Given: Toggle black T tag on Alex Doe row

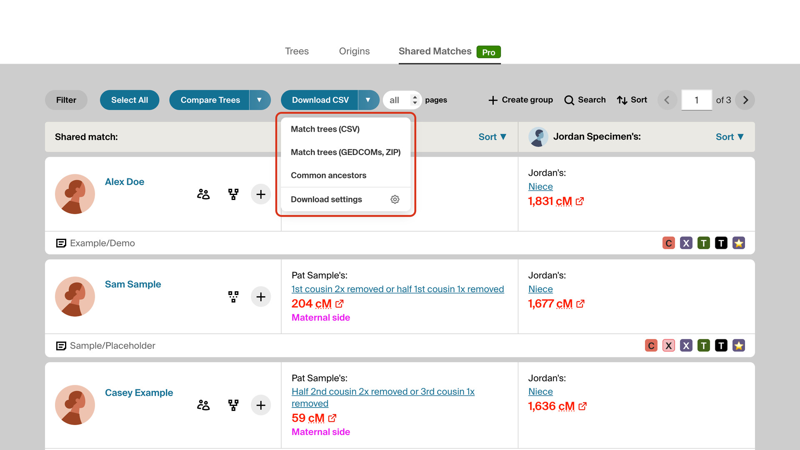Looking at the screenshot, I should coord(721,243).
